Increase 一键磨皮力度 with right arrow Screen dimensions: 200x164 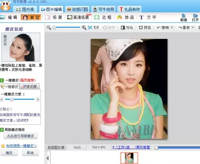(38, 99)
